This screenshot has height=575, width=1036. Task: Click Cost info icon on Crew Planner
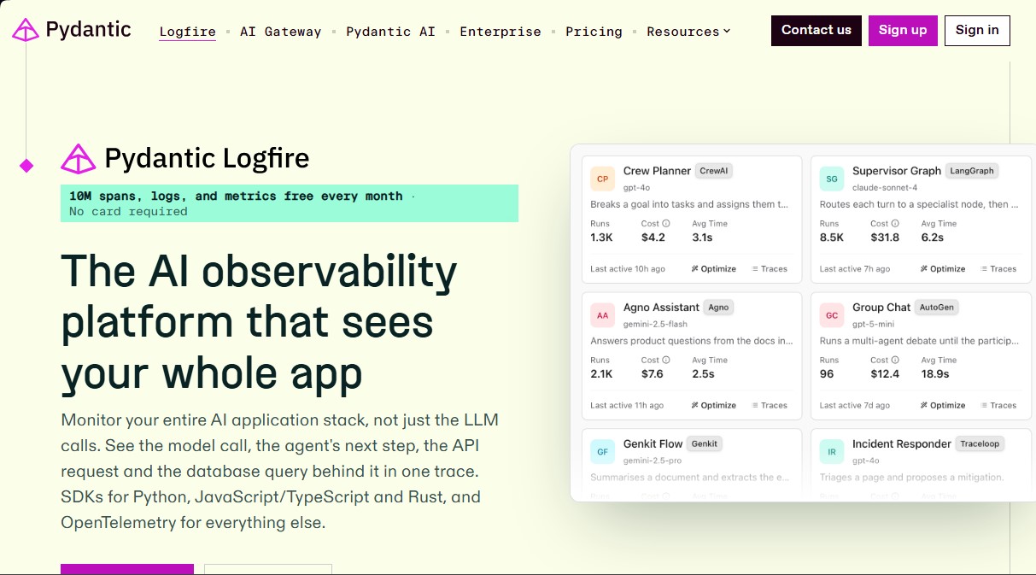[666, 224]
